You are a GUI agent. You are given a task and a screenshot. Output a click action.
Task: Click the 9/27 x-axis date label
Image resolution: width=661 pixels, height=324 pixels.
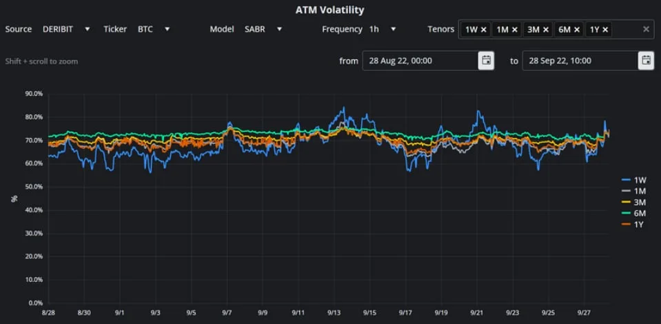(x=584, y=312)
